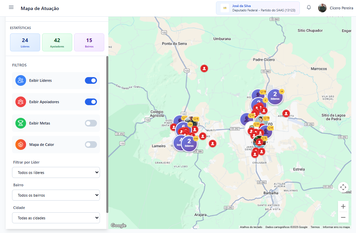Click the Lameiro map label
356x233 pixels.
coord(159,146)
